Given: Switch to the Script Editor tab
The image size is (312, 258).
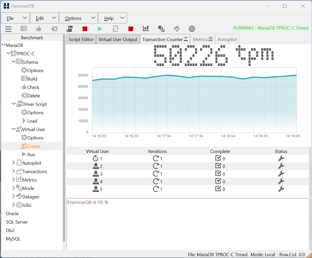Looking at the screenshot, I should point(81,39).
